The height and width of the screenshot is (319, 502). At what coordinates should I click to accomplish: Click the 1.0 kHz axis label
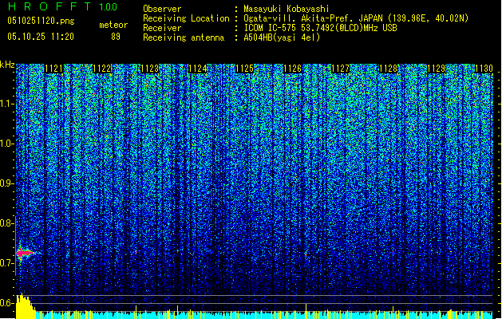pyautogui.click(x=6, y=144)
